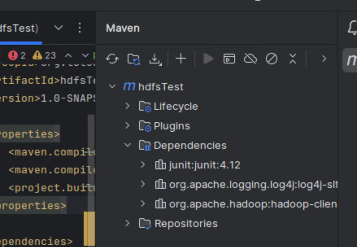Collapse the Dependencies node
The image size is (357, 247).
point(128,145)
